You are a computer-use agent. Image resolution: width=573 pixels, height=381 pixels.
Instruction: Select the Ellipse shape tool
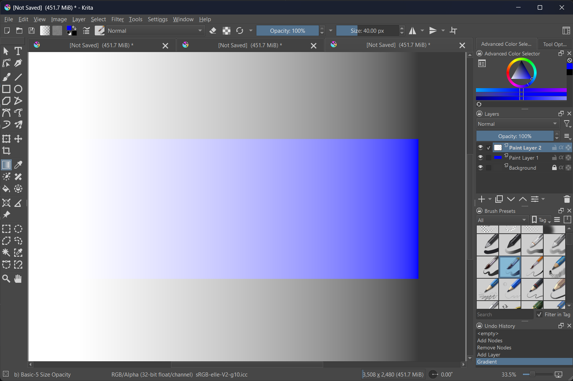18,89
